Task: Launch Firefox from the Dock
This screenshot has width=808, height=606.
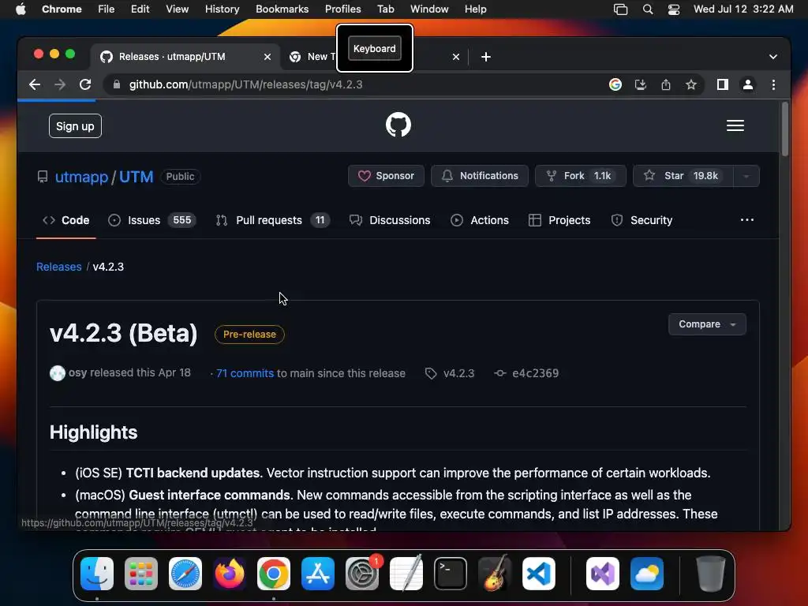Action: (x=230, y=574)
